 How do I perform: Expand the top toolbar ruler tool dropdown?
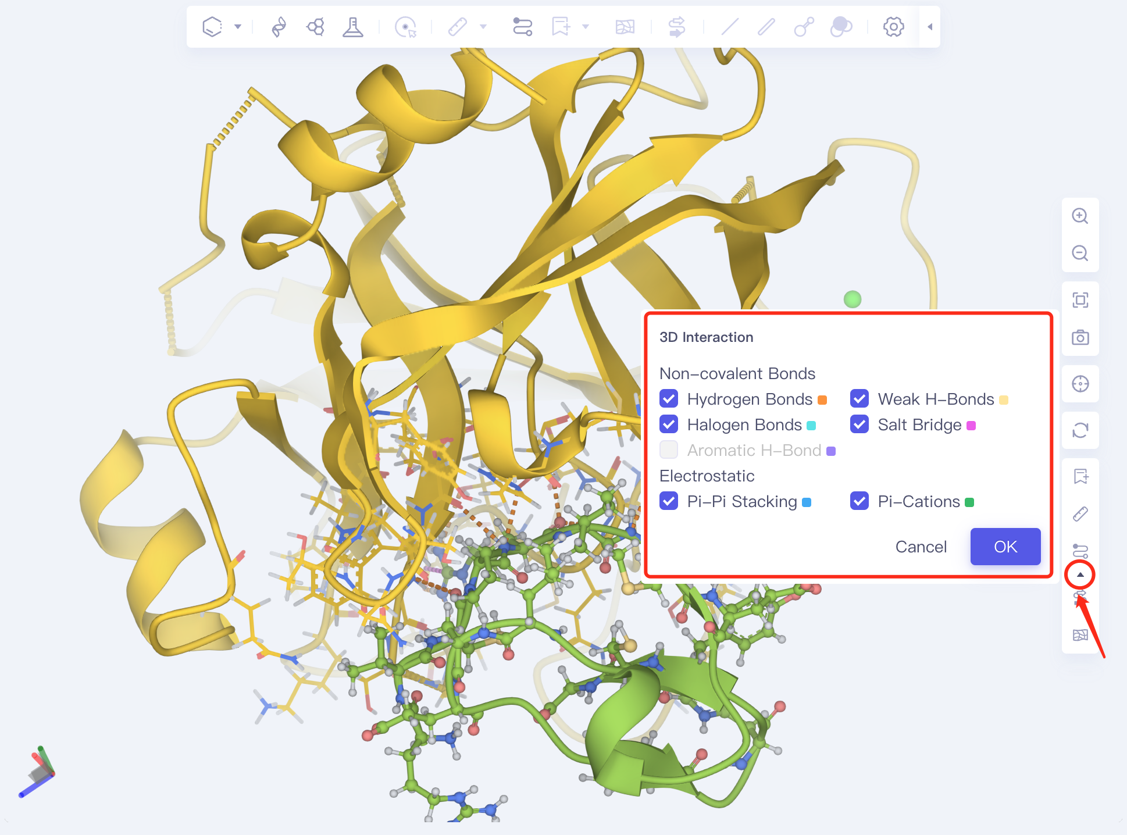483,27
